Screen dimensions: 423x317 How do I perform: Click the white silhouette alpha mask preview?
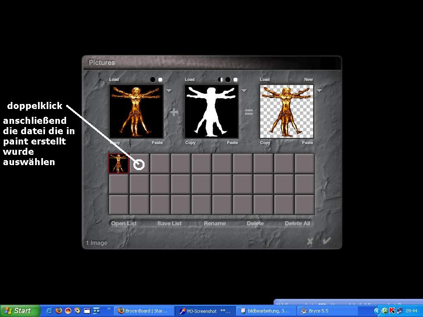tap(211, 111)
